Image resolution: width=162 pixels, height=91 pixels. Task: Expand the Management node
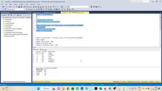(4, 31)
